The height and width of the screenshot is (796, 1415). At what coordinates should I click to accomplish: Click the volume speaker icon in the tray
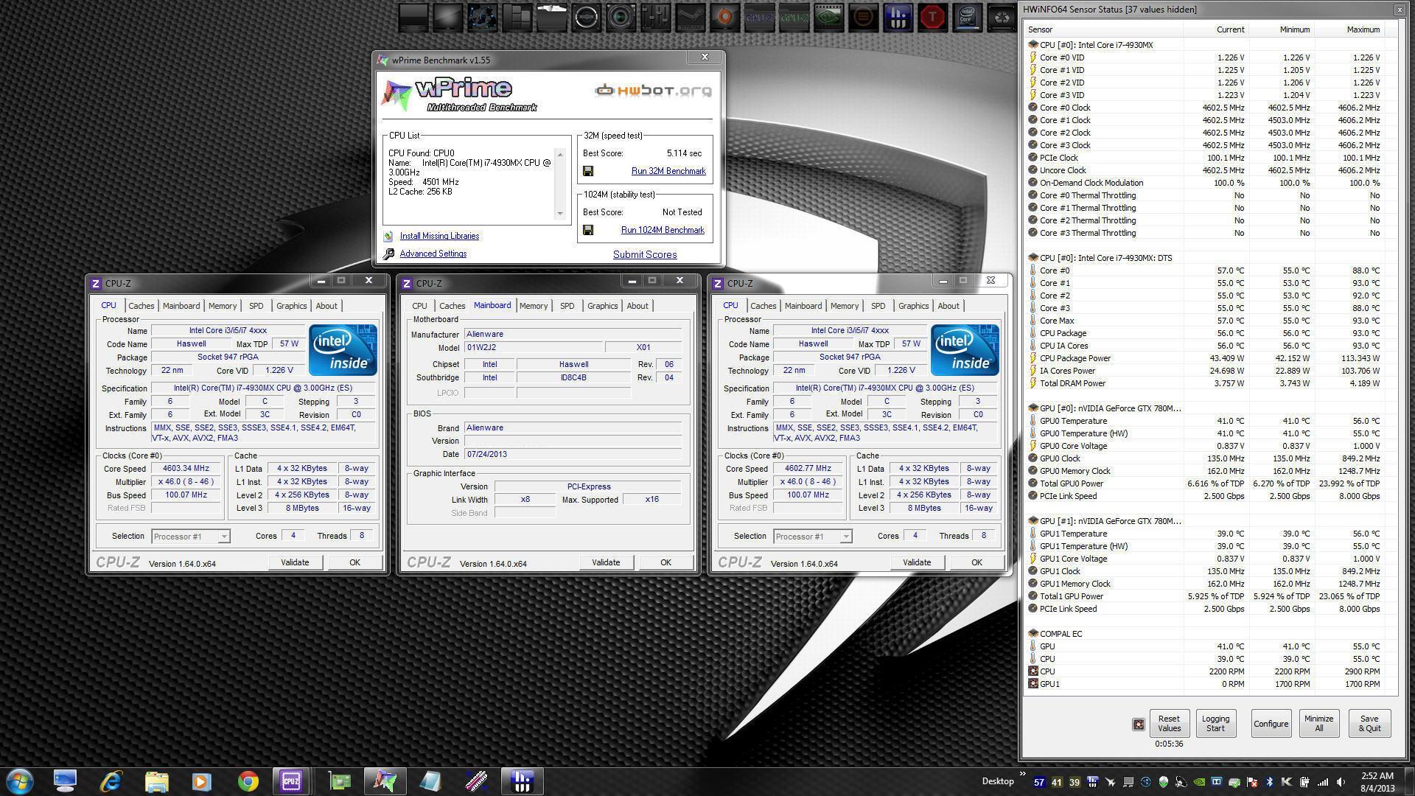(1341, 782)
